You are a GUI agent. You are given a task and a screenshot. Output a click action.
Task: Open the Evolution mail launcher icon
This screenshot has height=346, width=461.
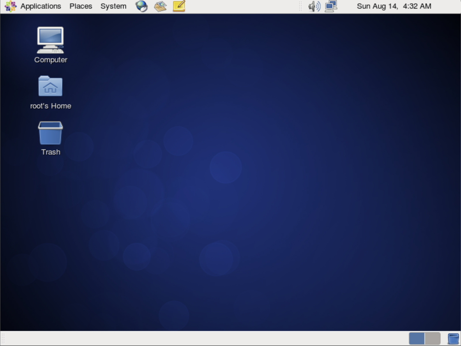(x=160, y=6)
